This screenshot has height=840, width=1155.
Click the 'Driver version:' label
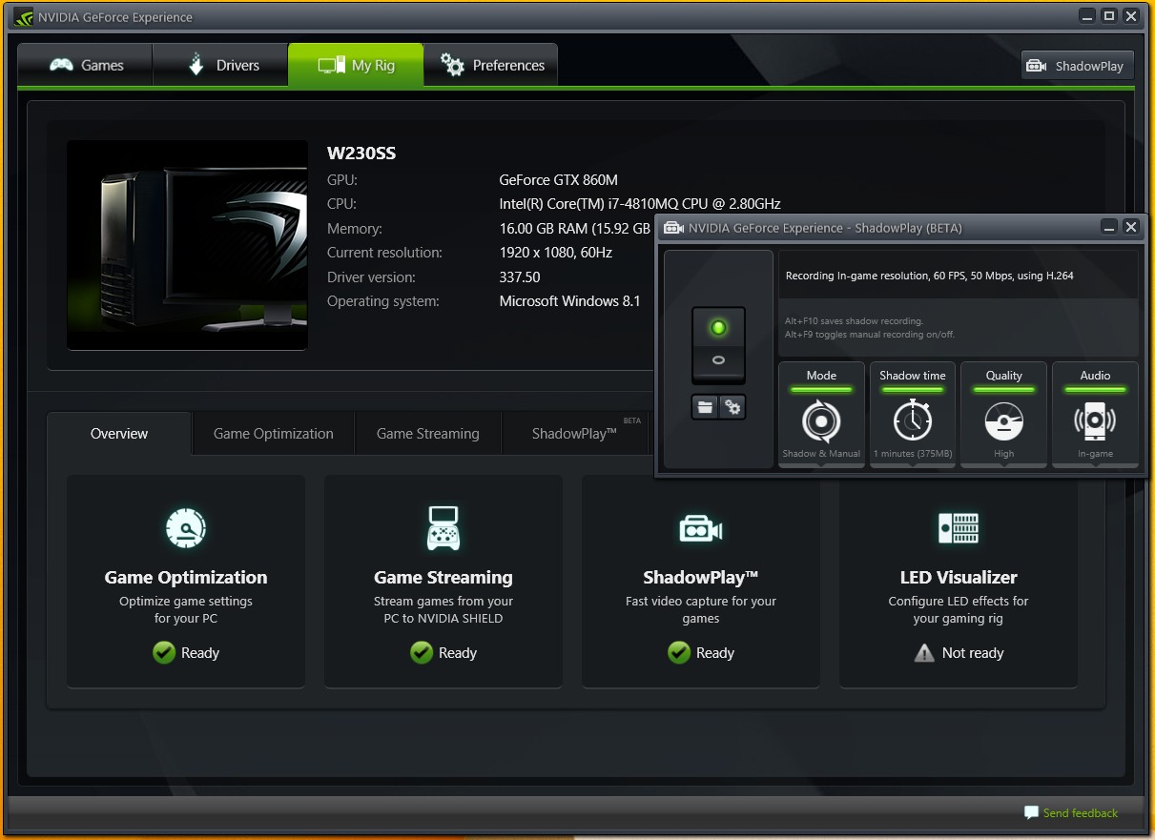[x=371, y=277]
